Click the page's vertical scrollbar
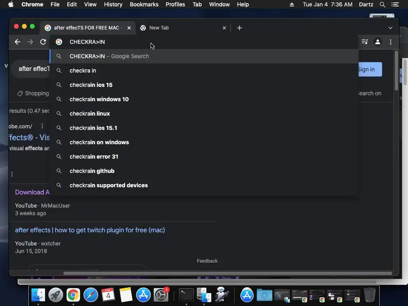This screenshot has width=408, height=306. coord(396,71)
